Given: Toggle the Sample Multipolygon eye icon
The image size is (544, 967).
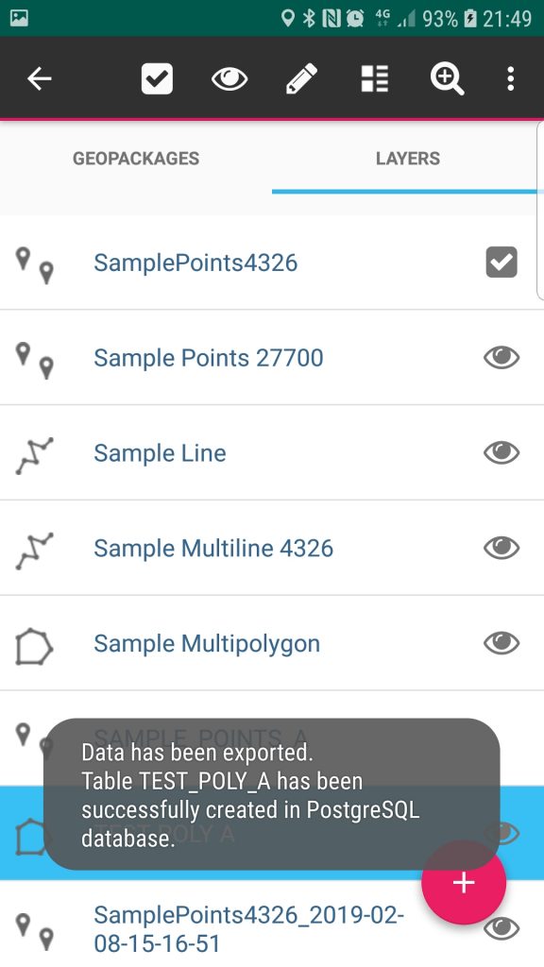Looking at the screenshot, I should (x=501, y=643).
